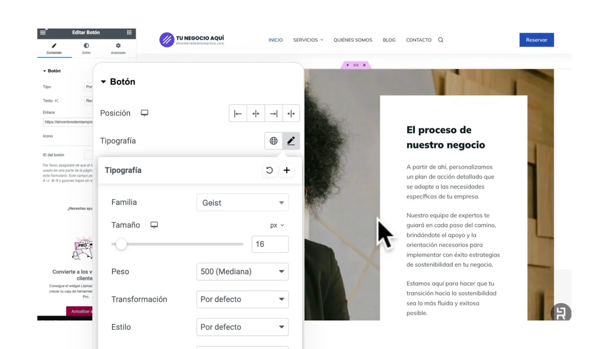Click the AI sparkle icon beside Texto
This screenshot has height=349, width=608.
coord(56,100)
